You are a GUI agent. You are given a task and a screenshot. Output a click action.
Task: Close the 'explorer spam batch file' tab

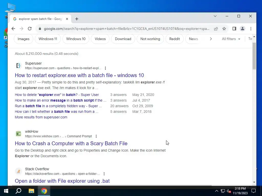pyautogui.click(x=67, y=19)
